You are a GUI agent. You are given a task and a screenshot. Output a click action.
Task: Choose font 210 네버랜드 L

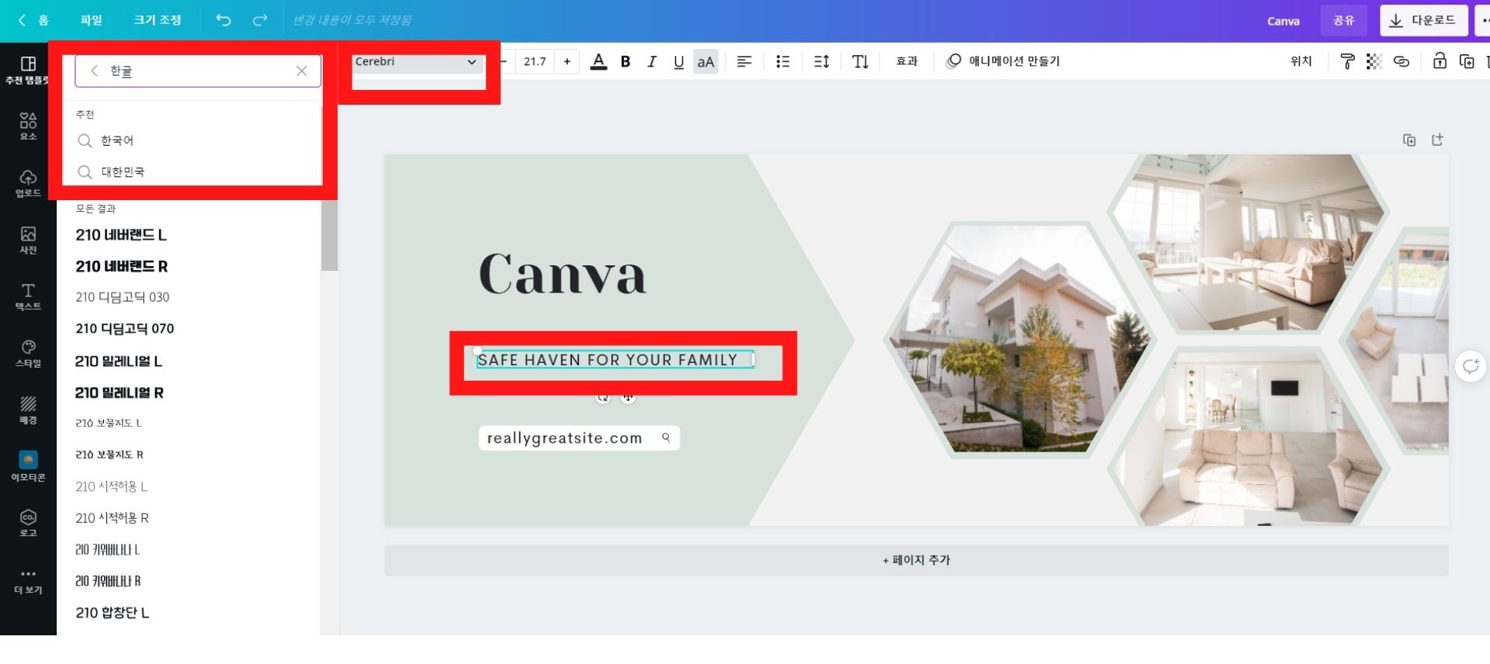pyautogui.click(x=121, y=235)
